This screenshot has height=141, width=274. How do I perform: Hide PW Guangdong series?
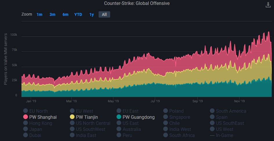coord(136,117)
